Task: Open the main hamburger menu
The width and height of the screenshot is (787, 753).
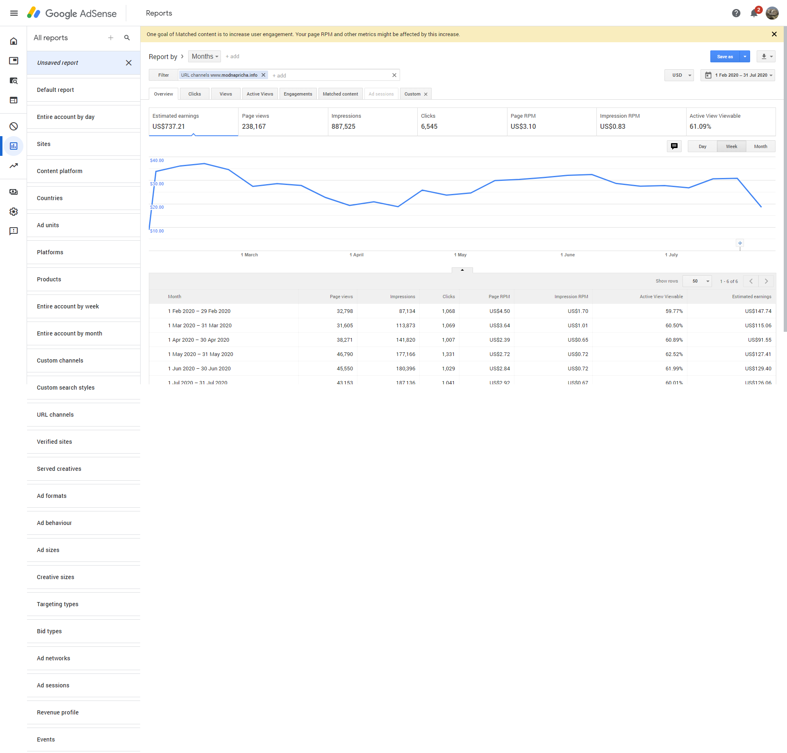Action: [14, 13]
